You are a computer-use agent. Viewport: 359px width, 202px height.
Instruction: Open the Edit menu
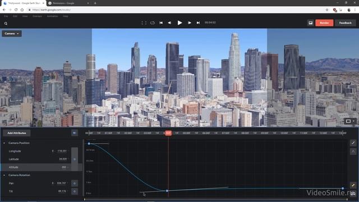tap(15, 16)
